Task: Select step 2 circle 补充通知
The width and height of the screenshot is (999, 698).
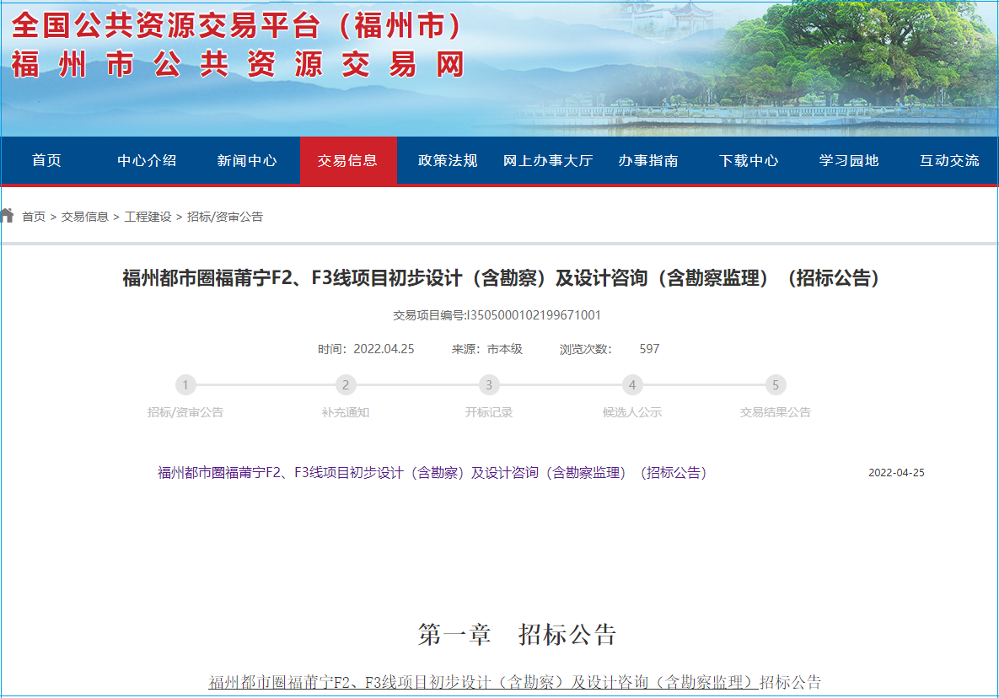Action: (346, 385)
